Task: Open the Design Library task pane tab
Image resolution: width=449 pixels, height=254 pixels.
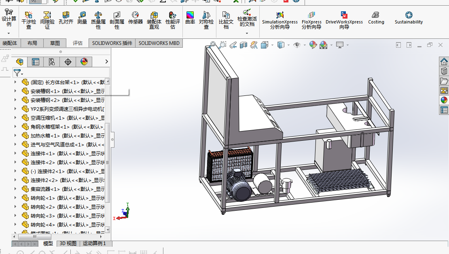Action: pos(444,71)
